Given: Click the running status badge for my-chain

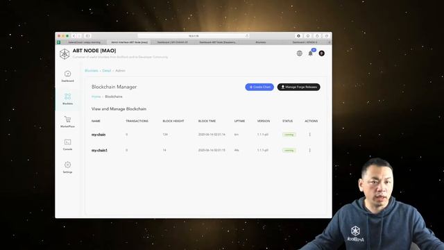Looking at the screenshot, I should point(289,135).
